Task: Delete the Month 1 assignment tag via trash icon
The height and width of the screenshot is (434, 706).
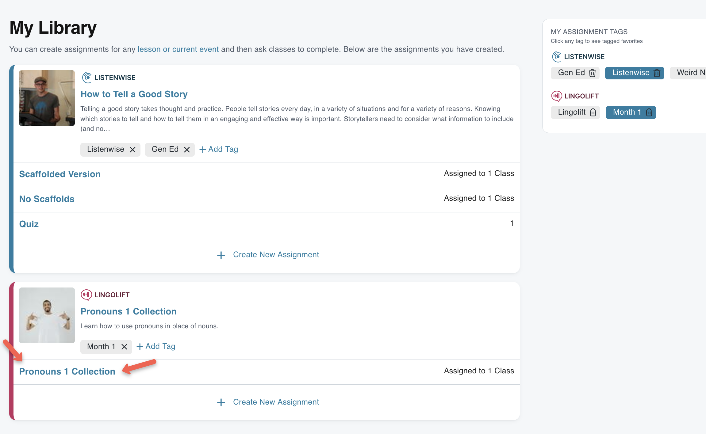Action: point(649,112)
